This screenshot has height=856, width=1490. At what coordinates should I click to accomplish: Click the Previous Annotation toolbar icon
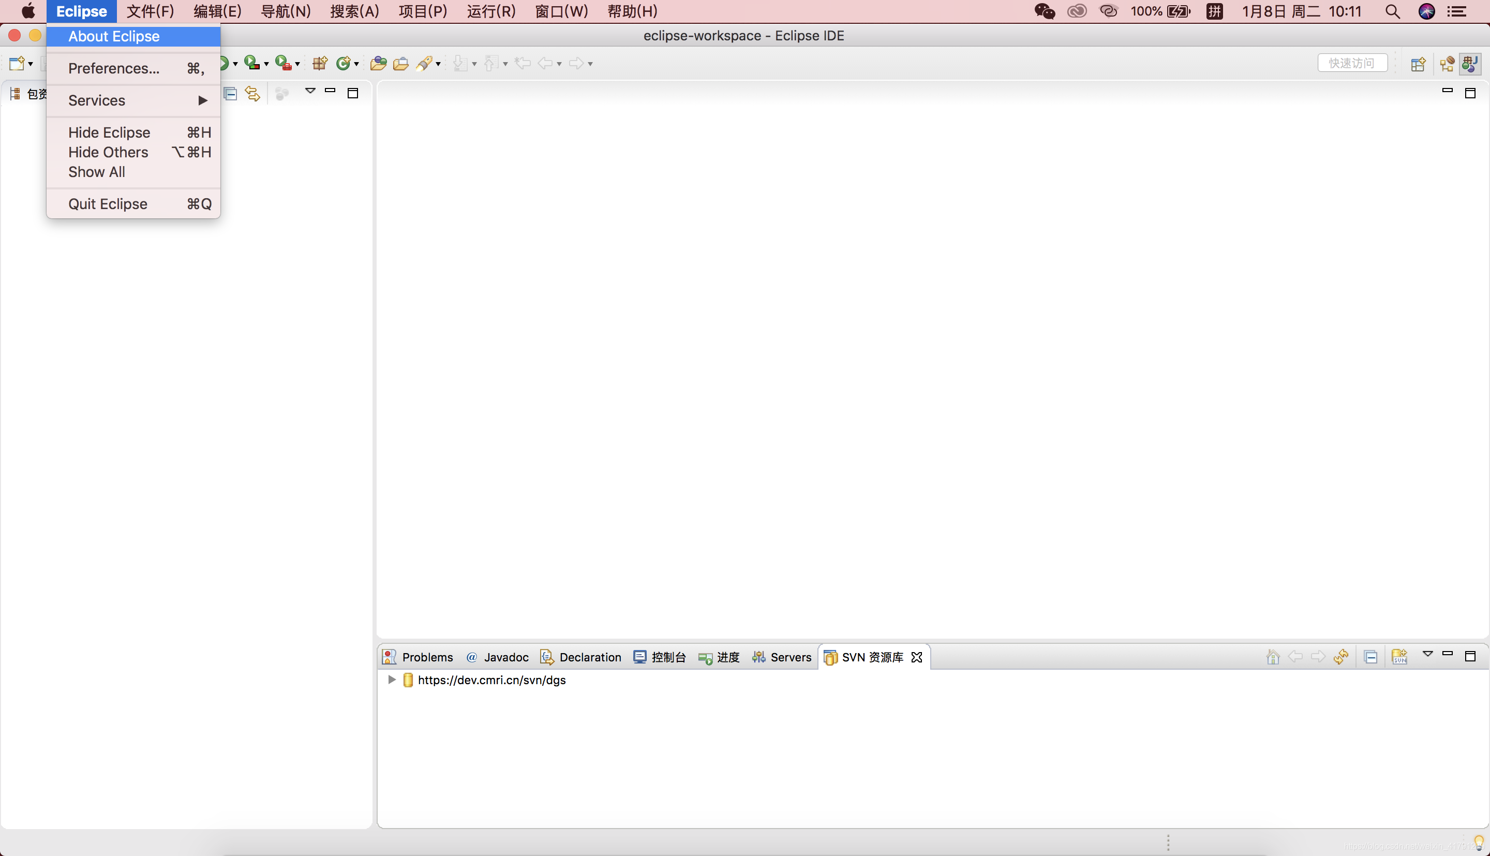tap(491, 63)
